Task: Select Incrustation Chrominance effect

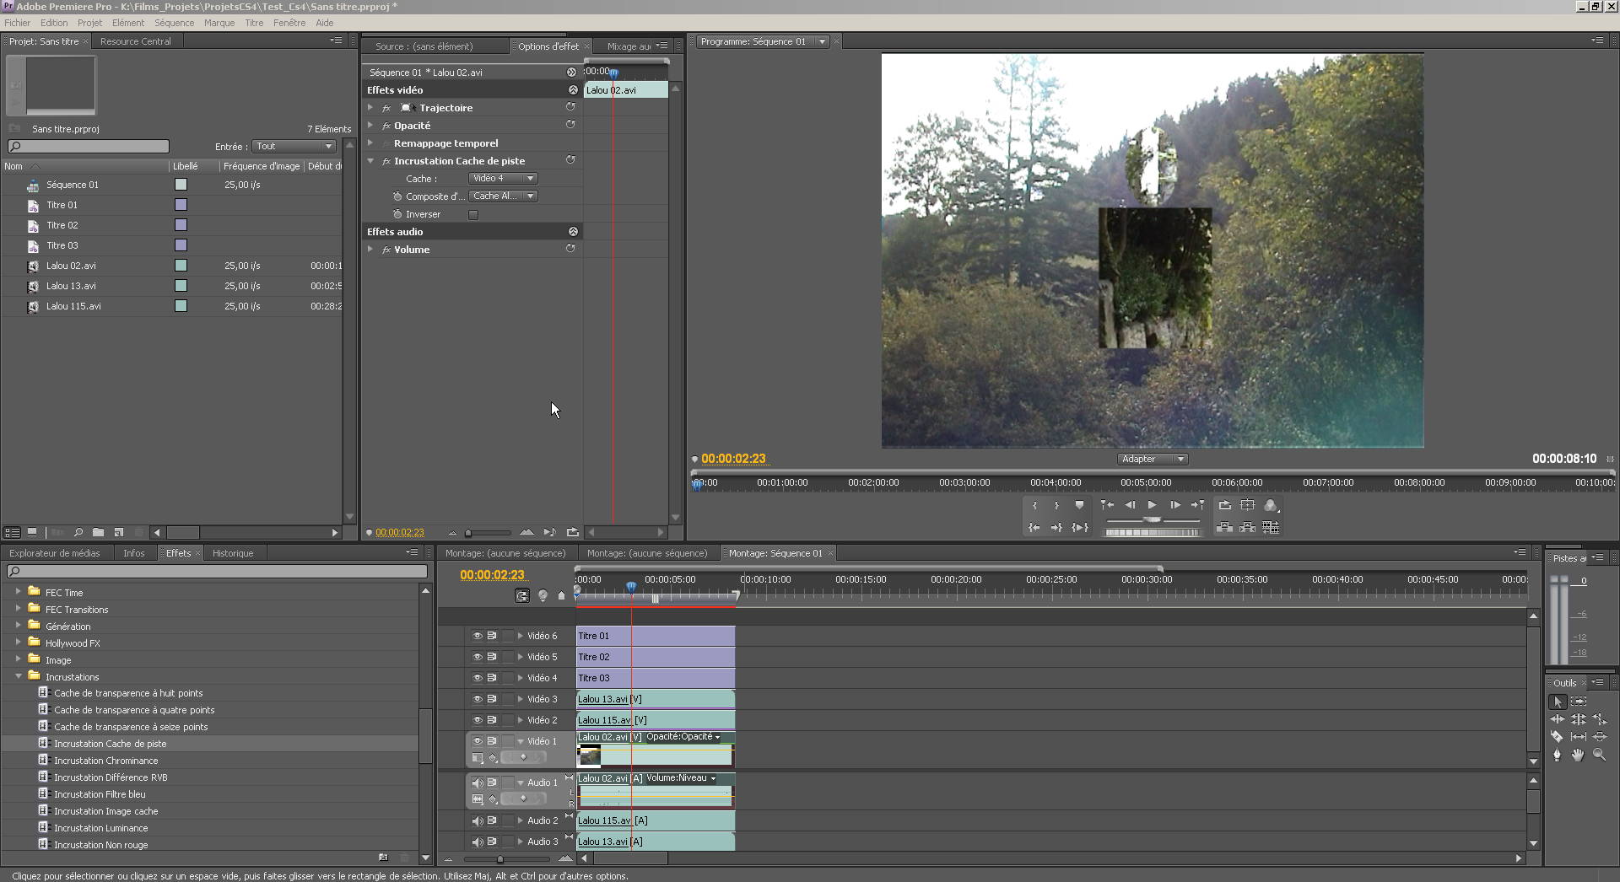Action: [105, 761]
